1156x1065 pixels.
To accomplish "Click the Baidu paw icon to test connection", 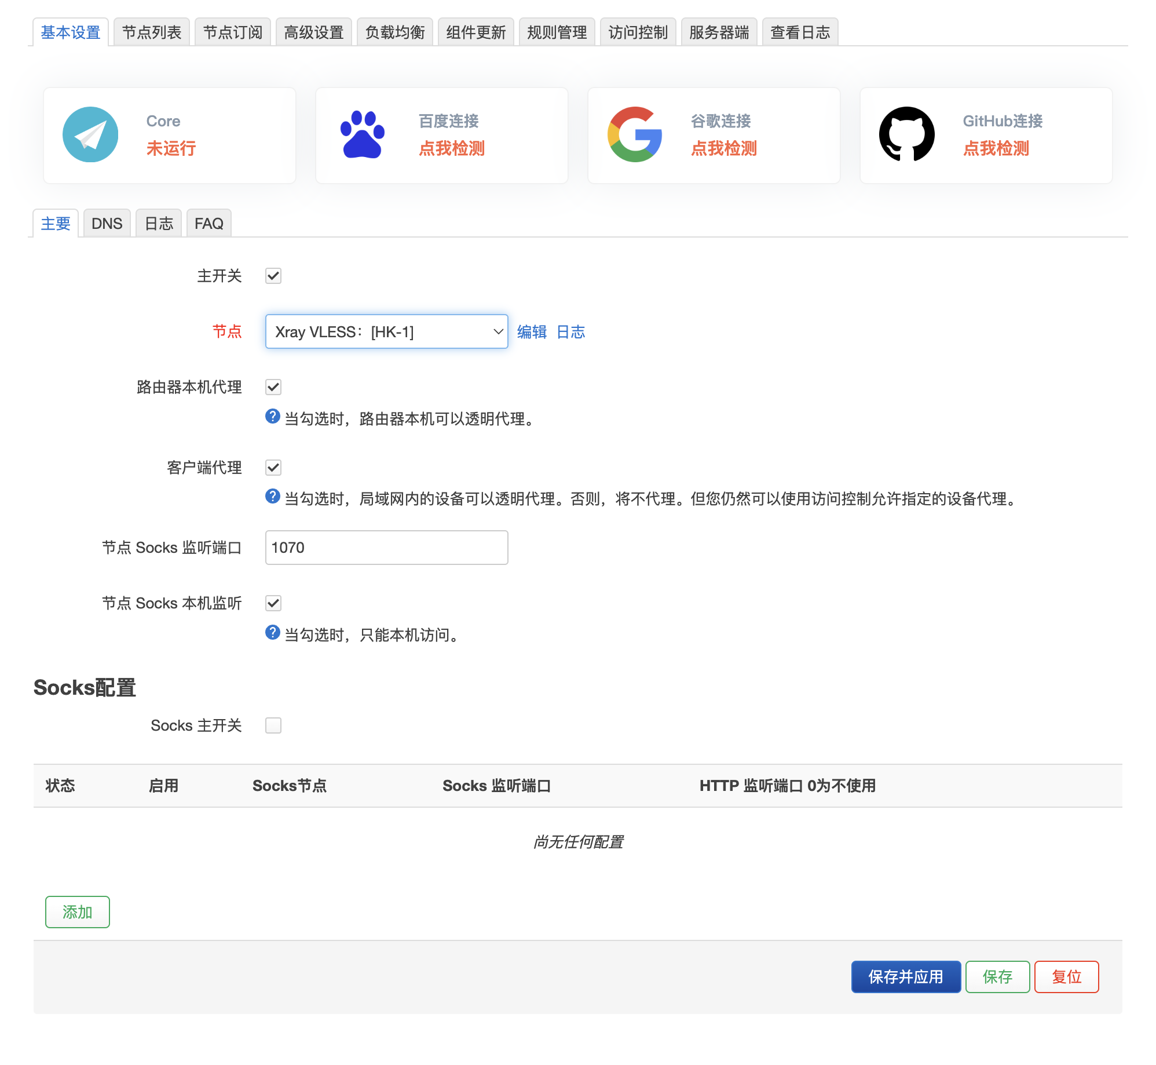I will tap(362, 134).
